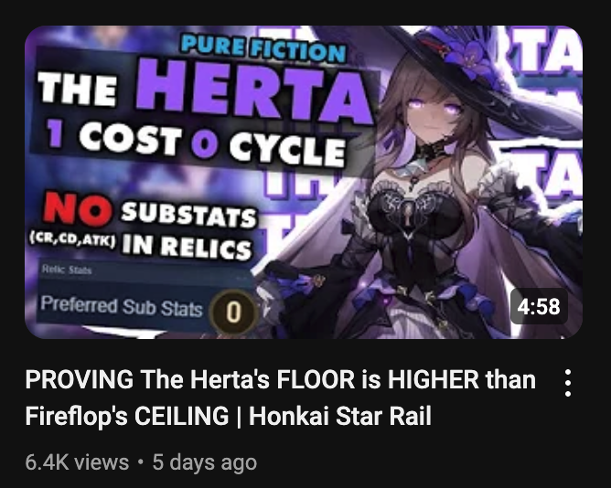Click the 4:58 duration badge
The image size is (611, 488).
pyautogui.click(x=539, y=306)
